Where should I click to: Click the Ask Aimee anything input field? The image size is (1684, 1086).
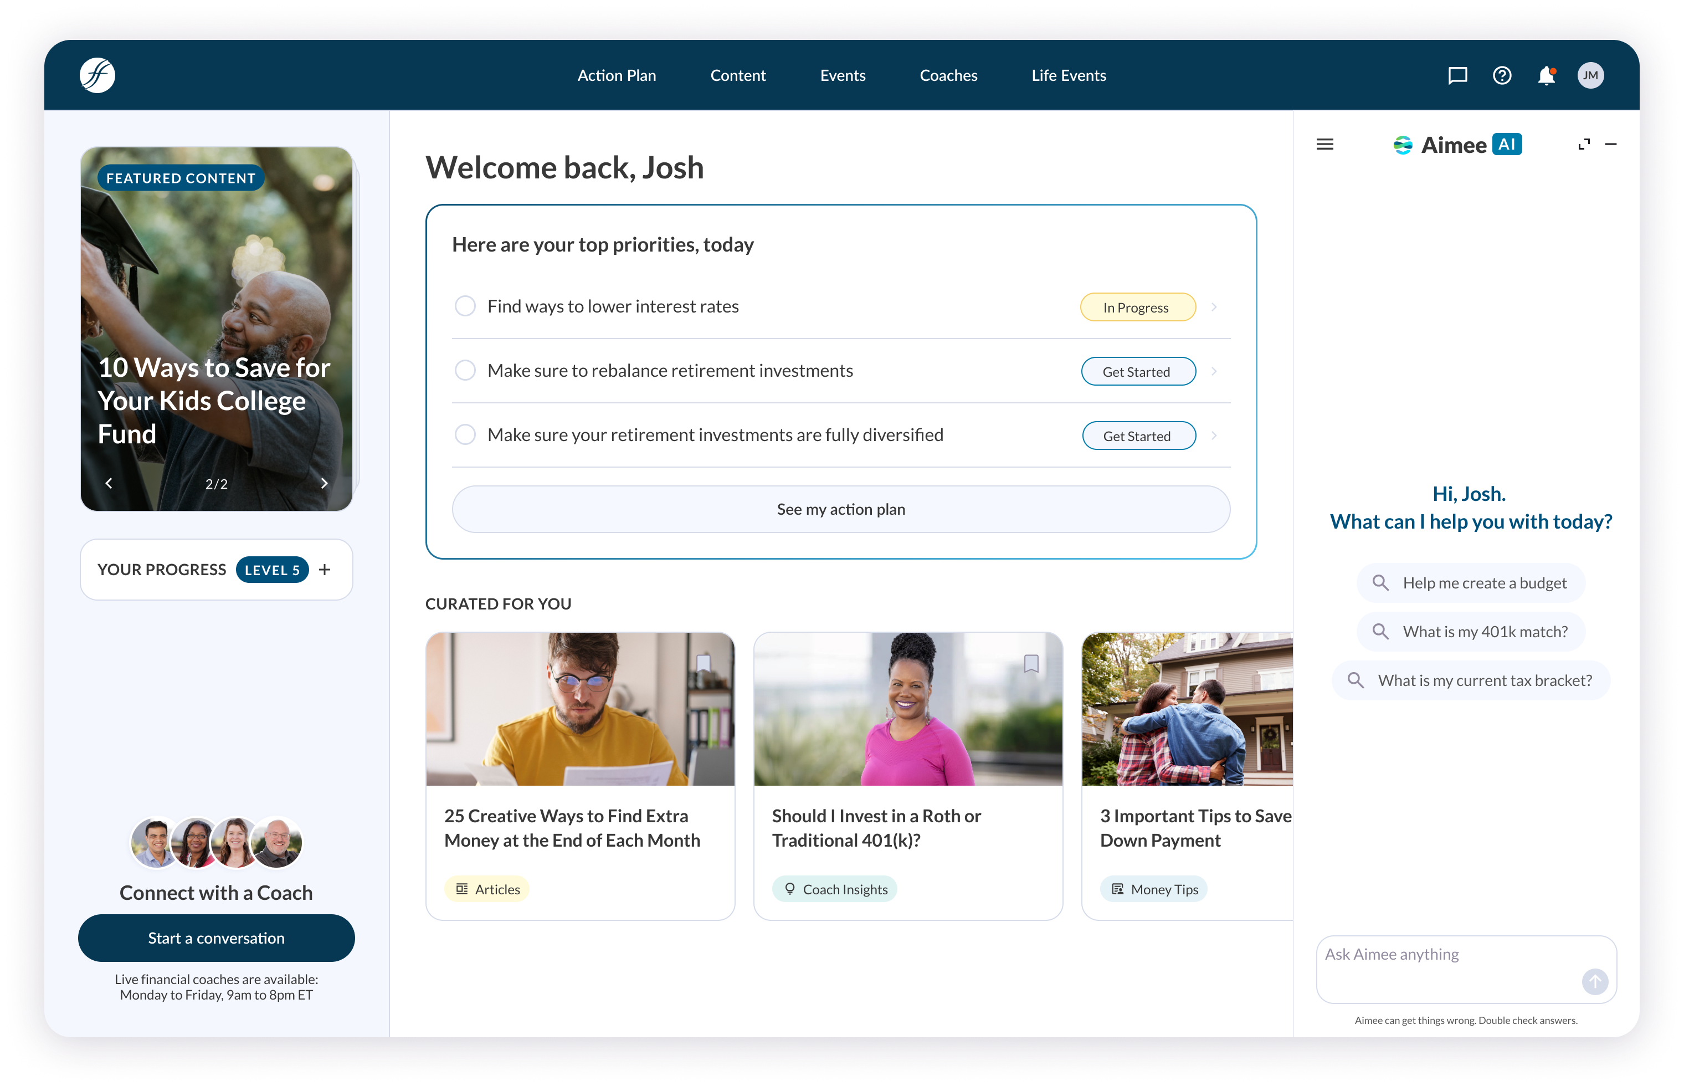[1466, 970]
